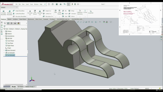163x92 pixels.
Task: Switch to the Sheet Metal tab
Action: [x=23, y=19]
